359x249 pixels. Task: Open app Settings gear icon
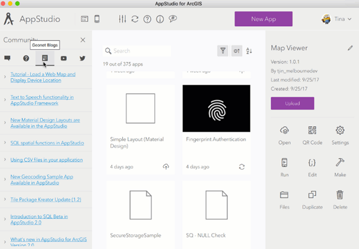(340, 130)
